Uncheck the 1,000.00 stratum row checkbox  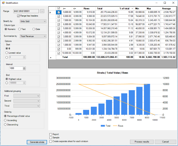[59, 45]
